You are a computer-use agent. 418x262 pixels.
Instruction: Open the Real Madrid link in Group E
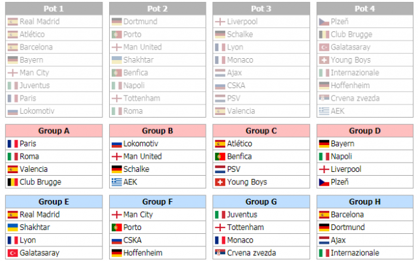[40, 214]
